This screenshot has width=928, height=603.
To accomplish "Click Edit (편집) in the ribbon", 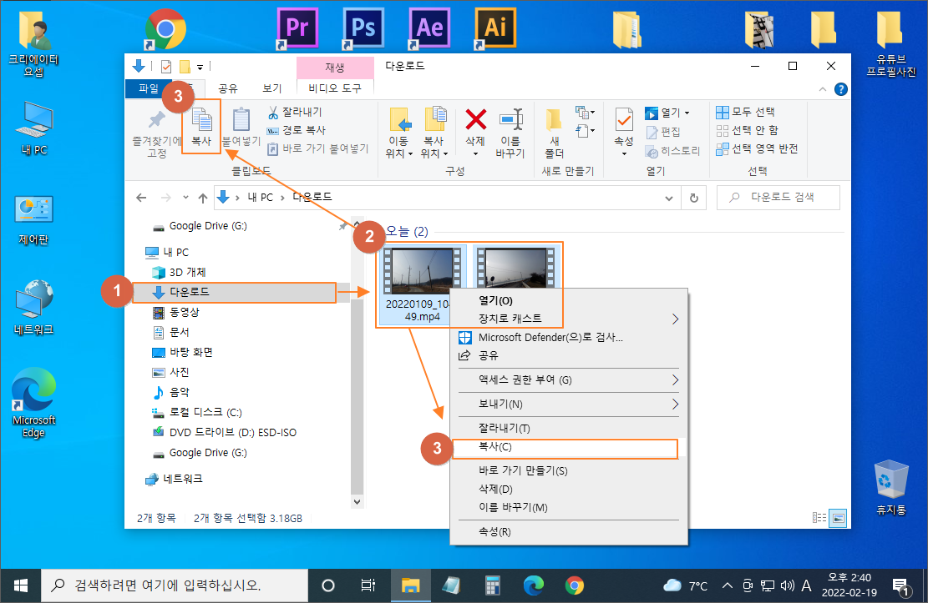I will (663, 132).
